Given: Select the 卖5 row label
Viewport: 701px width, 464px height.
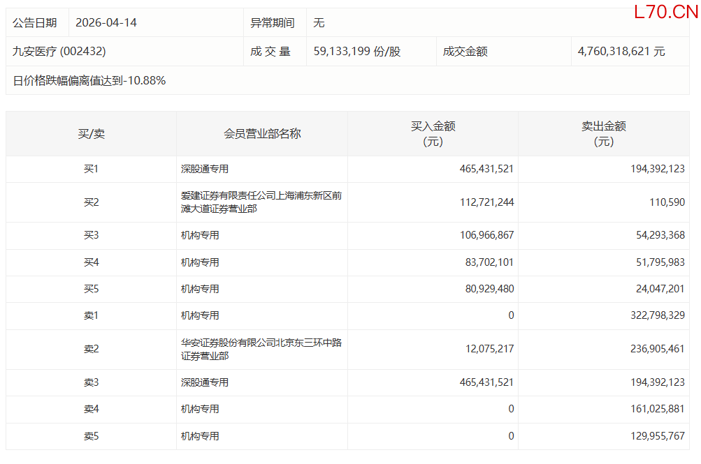Looking at the screenshot, I should [91, 436].
